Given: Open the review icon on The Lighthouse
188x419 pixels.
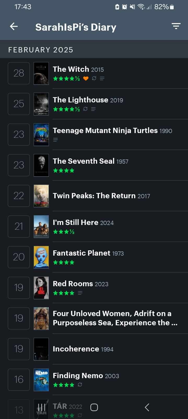Looking at the screenshot, I should click(x=93, y=109).
